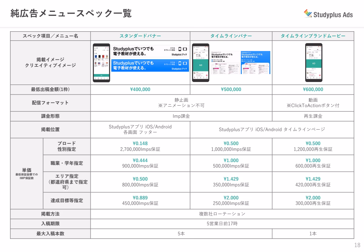The image size is (364, 252).
Task: Click the スペック項目/メニュー名 header cell
Action: point(50,36)
